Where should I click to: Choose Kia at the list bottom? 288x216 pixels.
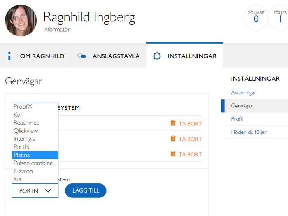35,179
